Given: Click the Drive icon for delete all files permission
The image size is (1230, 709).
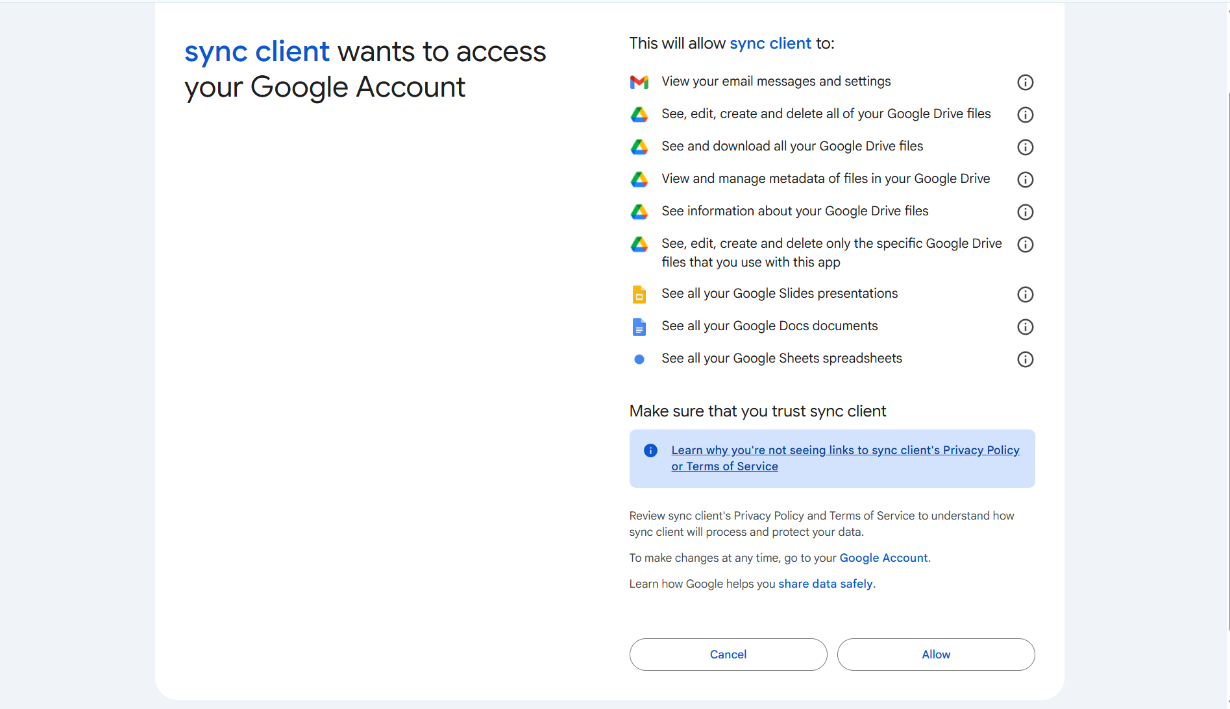Looking at the screenshot, I should (x=639, y=114).
